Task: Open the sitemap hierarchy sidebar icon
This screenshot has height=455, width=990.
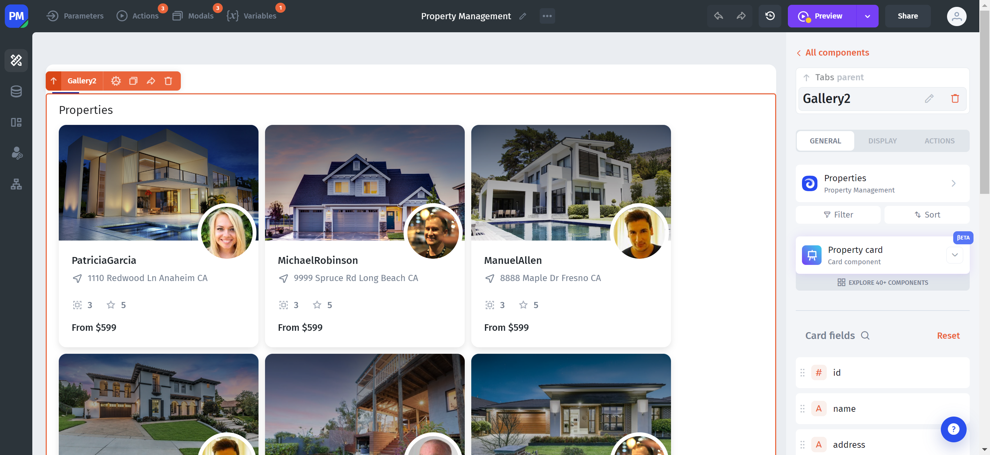Action: (16, 184)
